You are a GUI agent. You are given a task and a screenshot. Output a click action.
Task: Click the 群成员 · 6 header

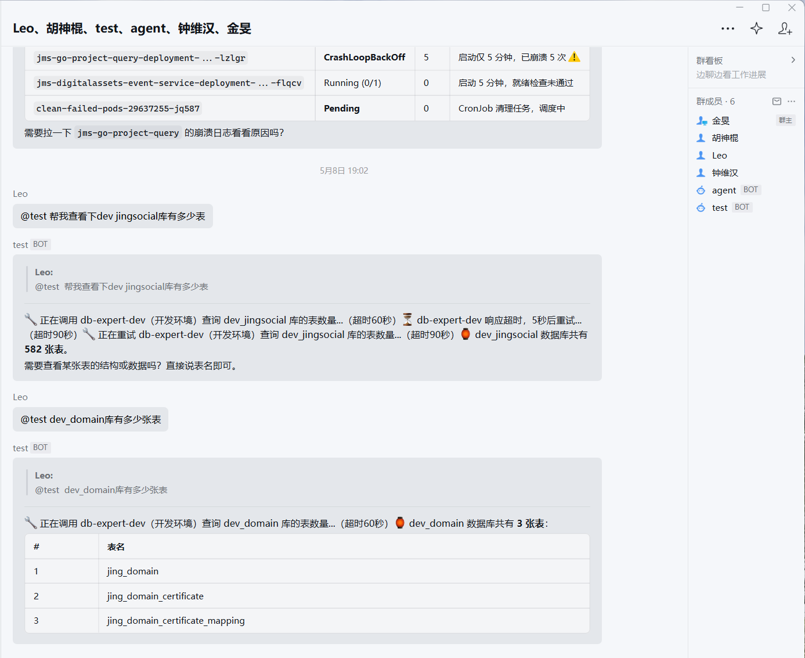coord(716,101)
